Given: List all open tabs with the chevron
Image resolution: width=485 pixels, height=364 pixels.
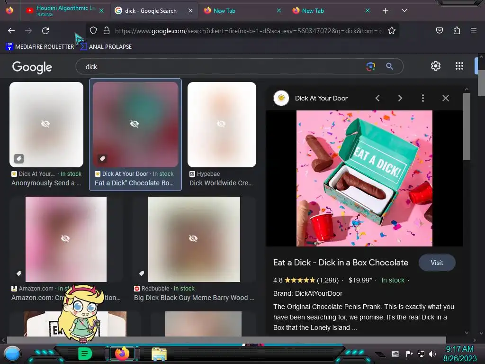Looking at the screenshot, I should 404,10.
